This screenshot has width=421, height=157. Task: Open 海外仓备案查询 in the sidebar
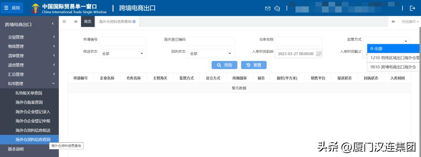click(29, 102)
